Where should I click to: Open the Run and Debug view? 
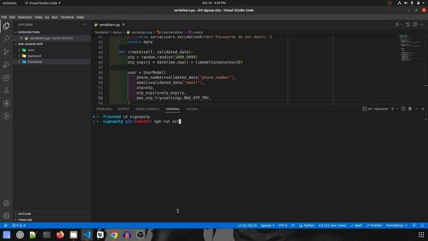[x=6, y=65]
